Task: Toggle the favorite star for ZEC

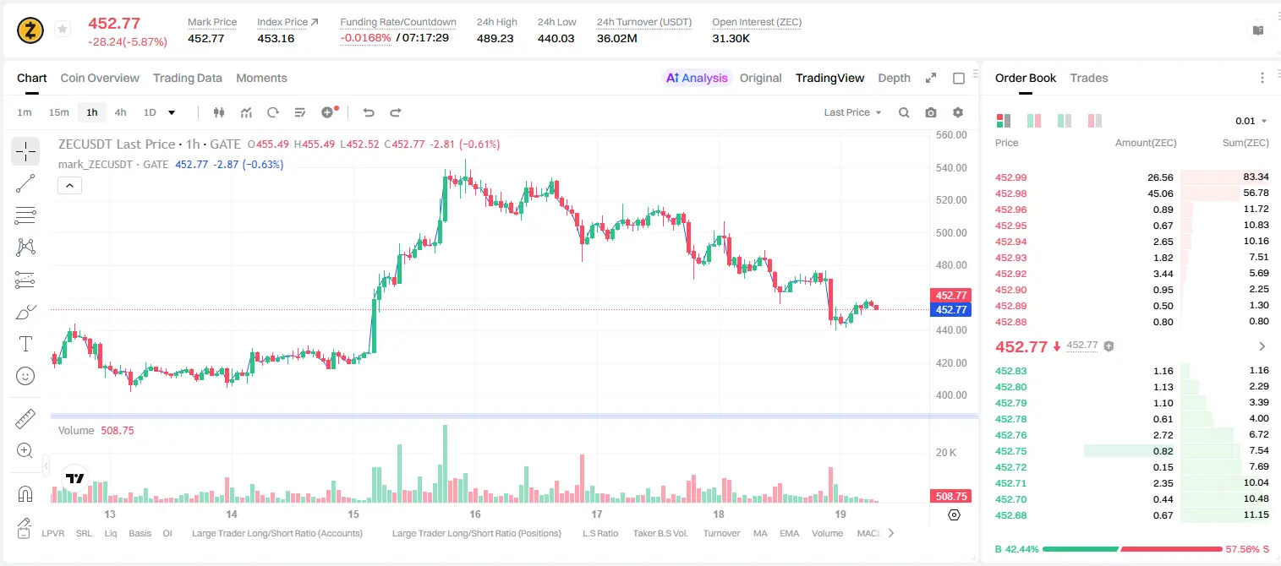Action: point(63,30)
